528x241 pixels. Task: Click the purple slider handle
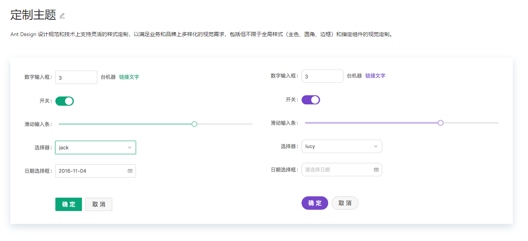(x=440, y=123)
